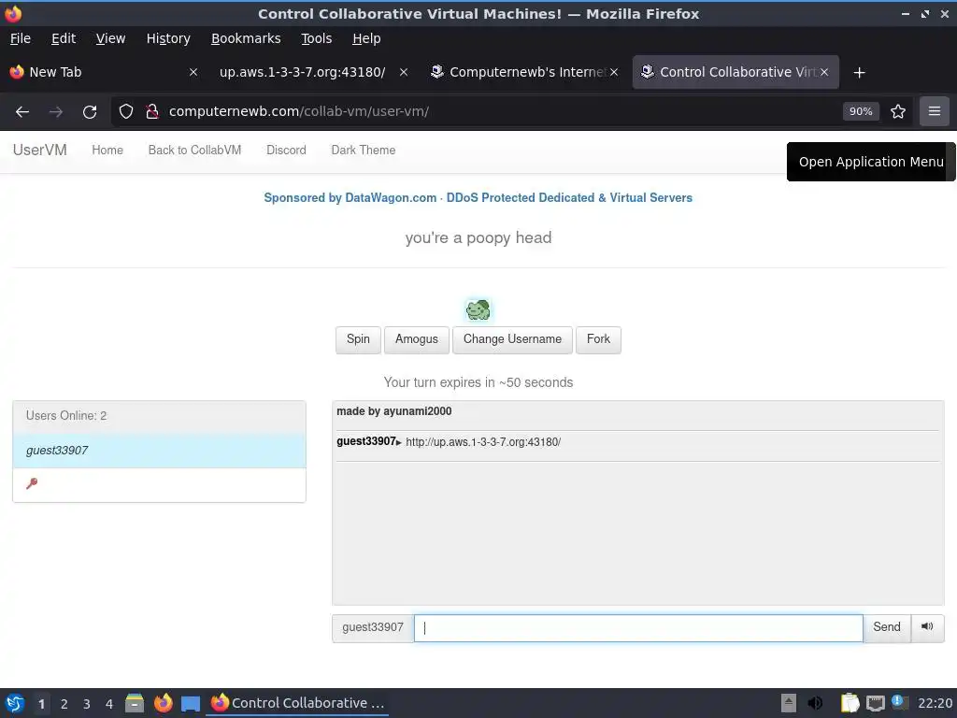Screen dimensions: 957x718
Task: Open update notifier tray icon
Action: tap(900, 702)
